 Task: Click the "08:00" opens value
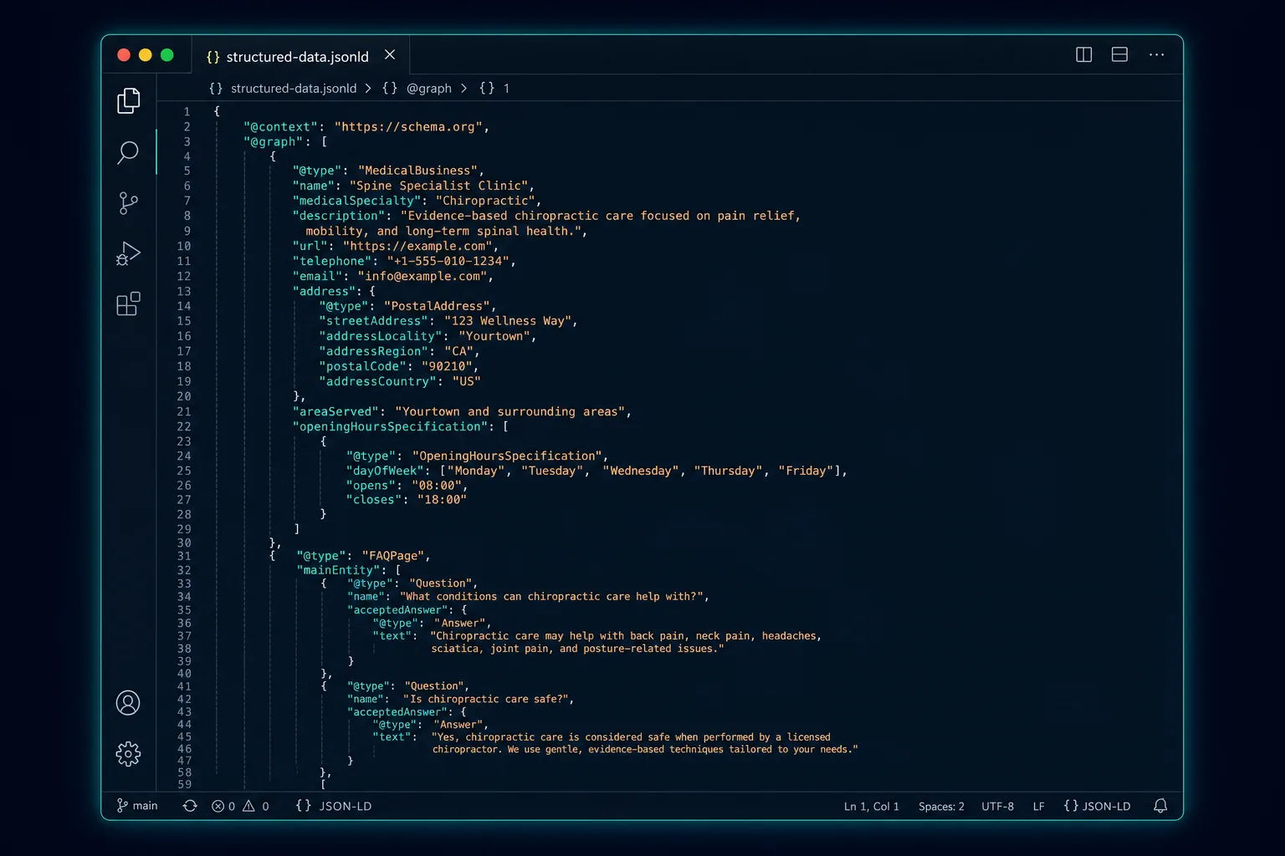(436, 486)
